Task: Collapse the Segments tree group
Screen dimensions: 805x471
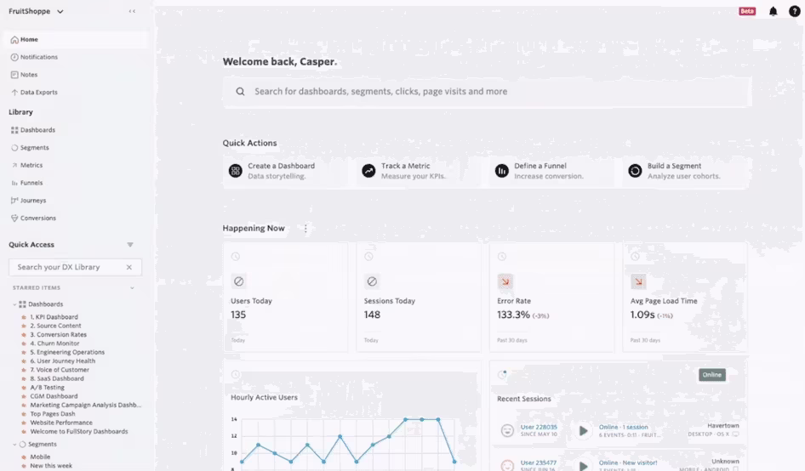Action: [14, 445]
